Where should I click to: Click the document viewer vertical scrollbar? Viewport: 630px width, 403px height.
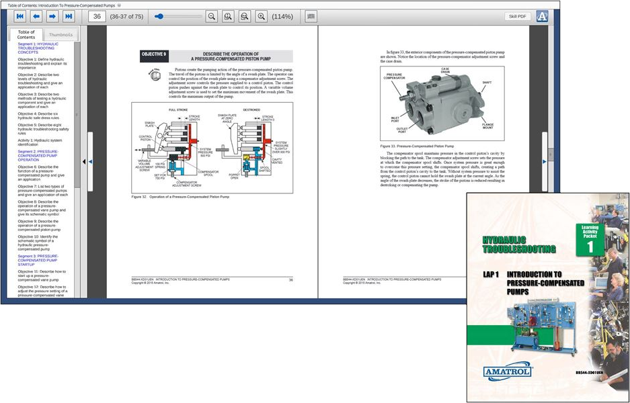[x=551, y=154]
